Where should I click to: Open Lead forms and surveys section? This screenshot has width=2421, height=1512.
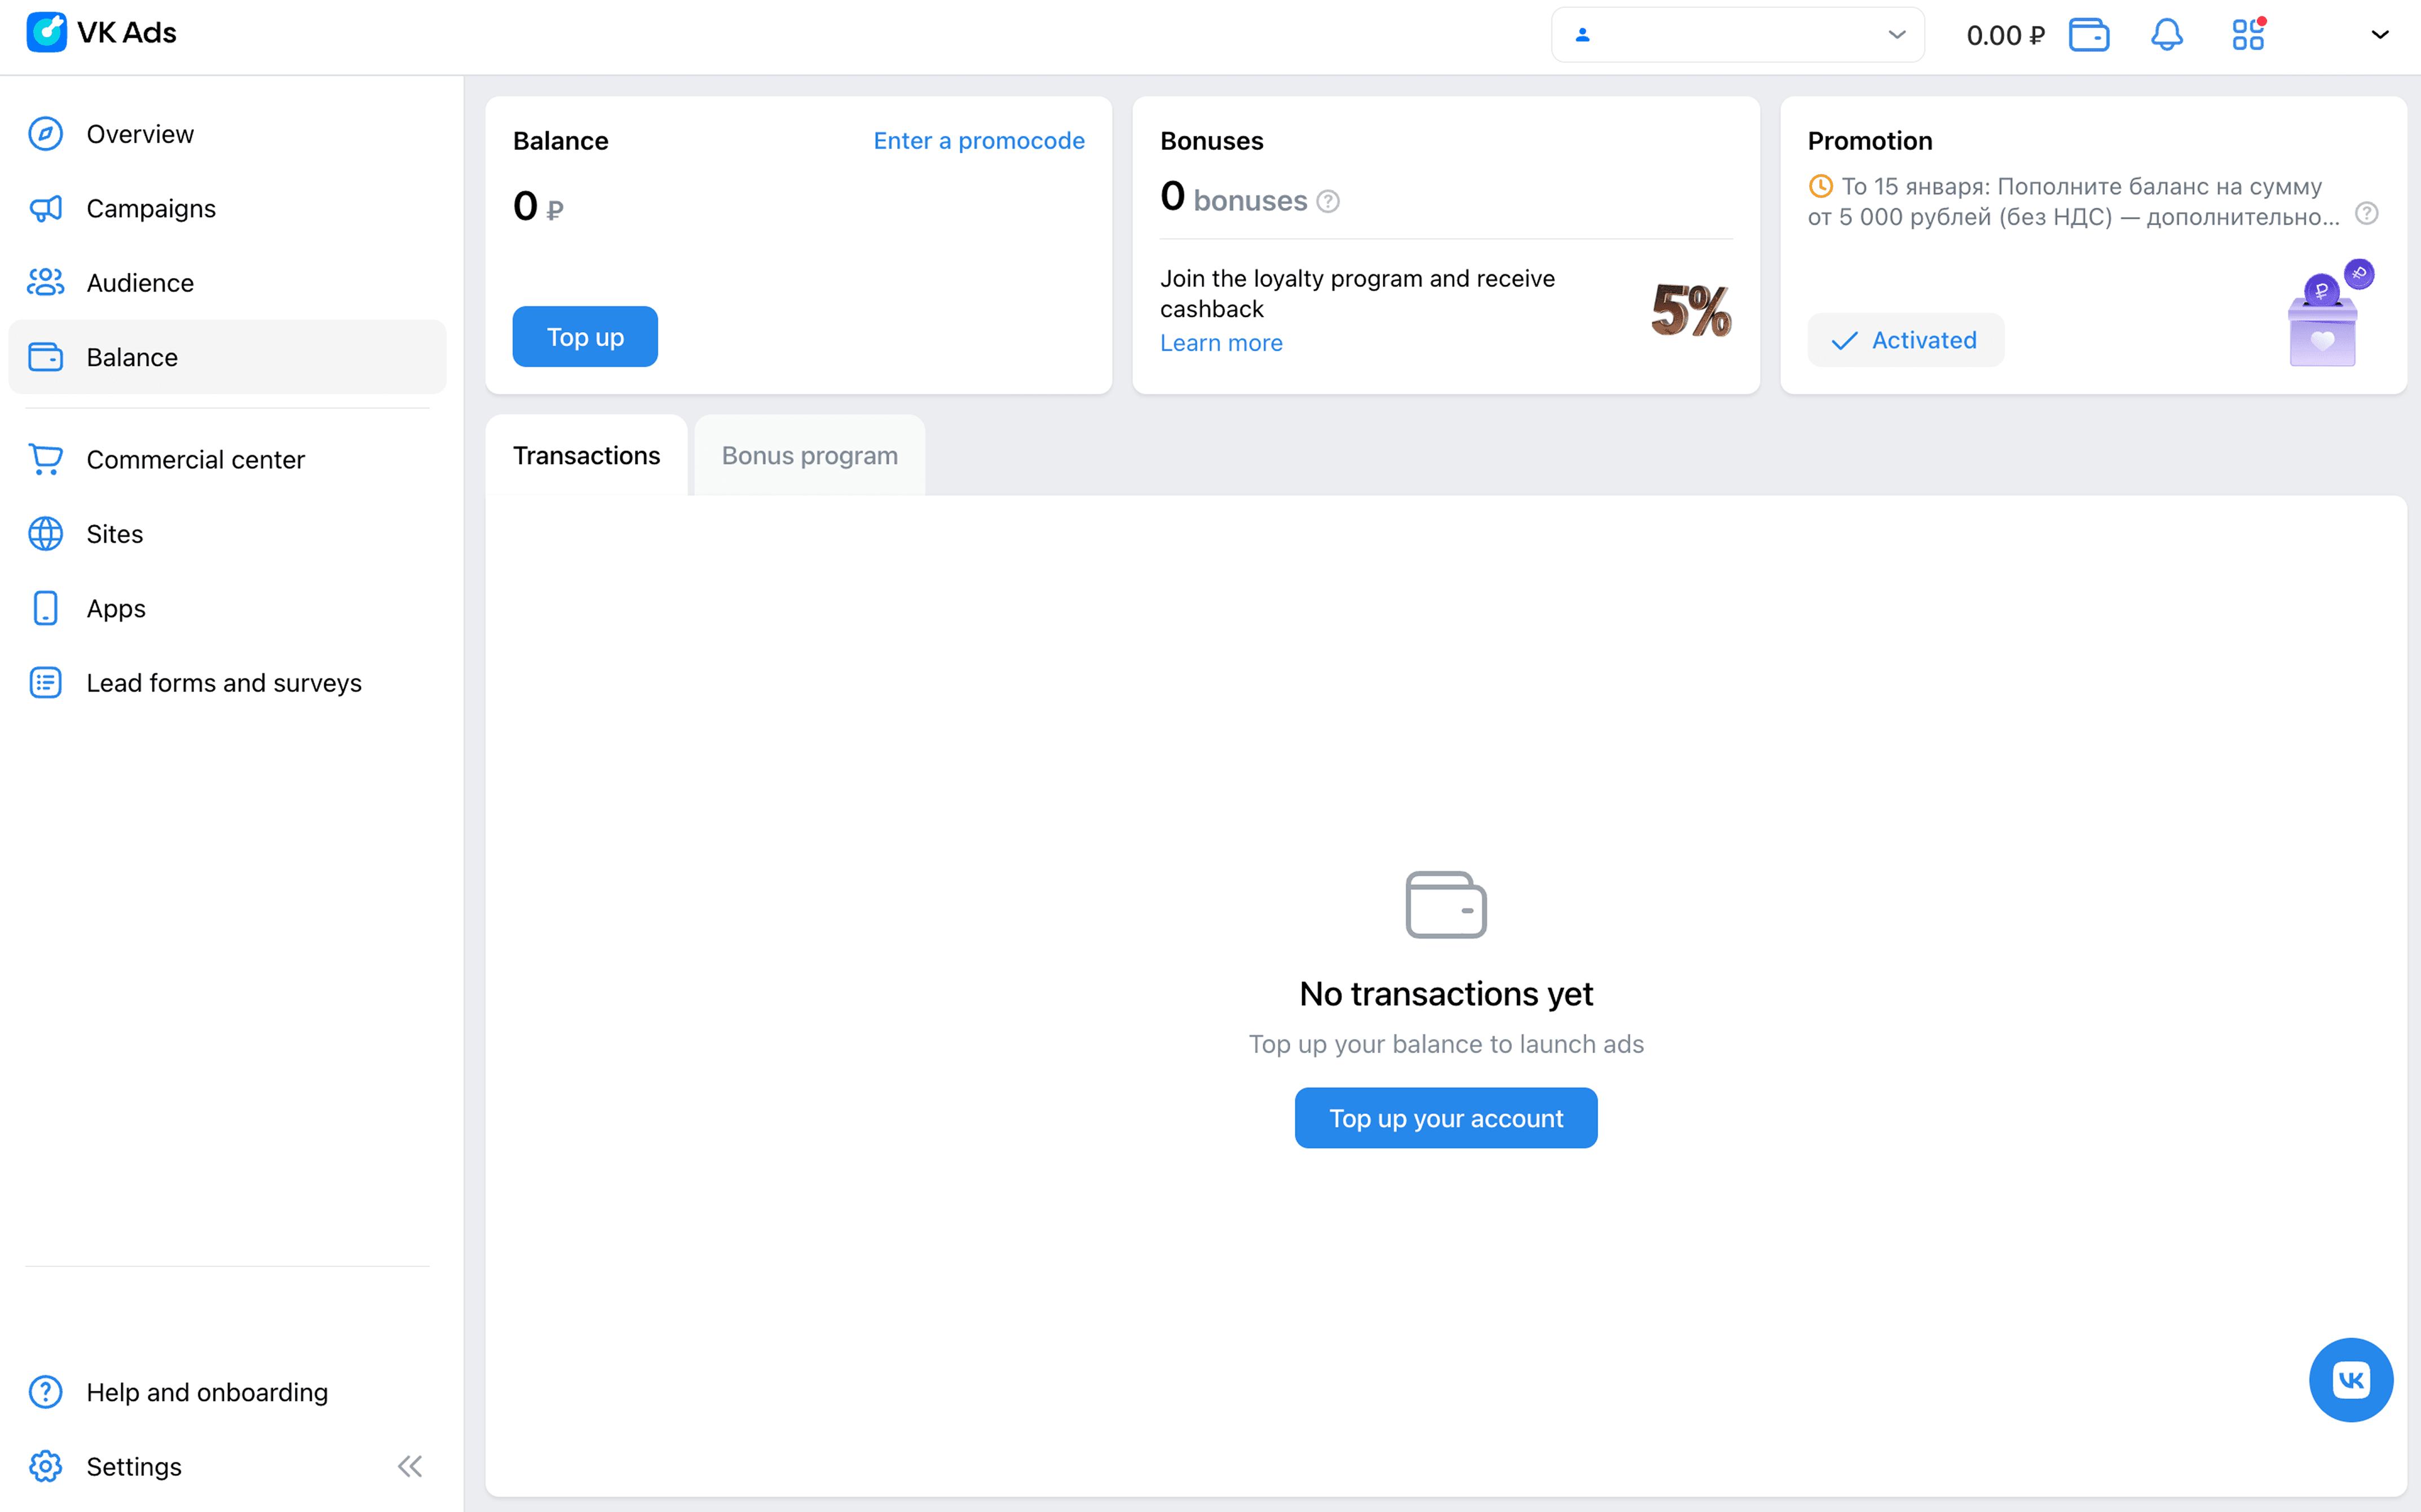224,683
